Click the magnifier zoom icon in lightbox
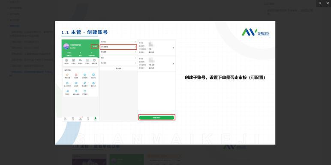 tap(320, 3)
